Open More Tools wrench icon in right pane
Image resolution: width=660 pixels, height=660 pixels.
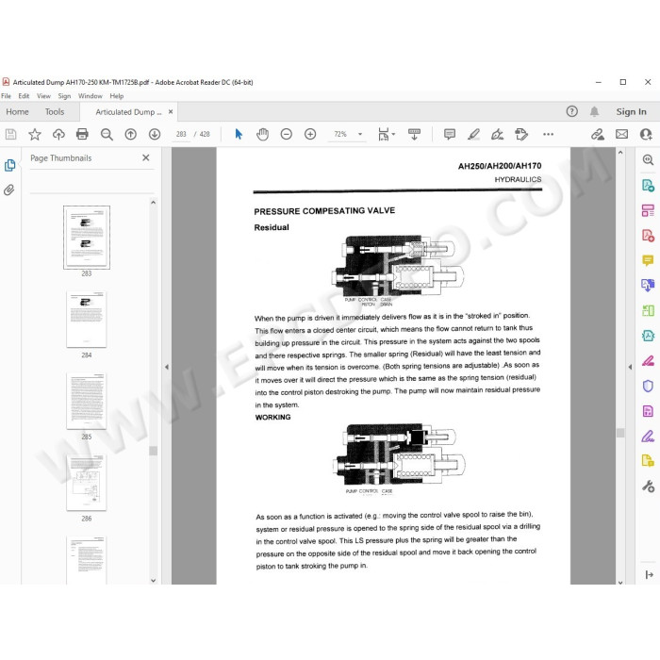pyautogui.click(x=648, y=487)
